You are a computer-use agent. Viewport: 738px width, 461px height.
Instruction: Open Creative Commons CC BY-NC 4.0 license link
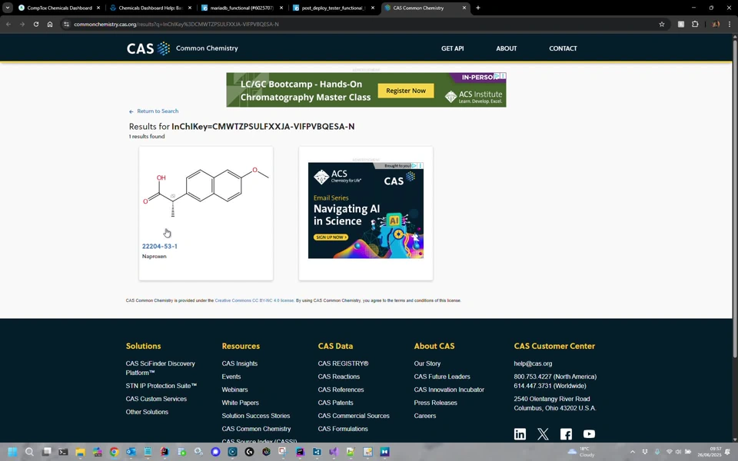(254, 300)
